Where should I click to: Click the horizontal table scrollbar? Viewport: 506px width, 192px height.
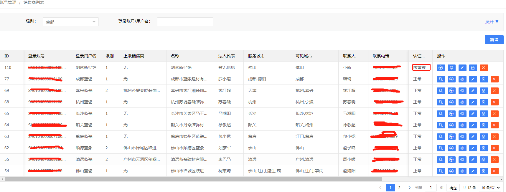coord(193,179)
